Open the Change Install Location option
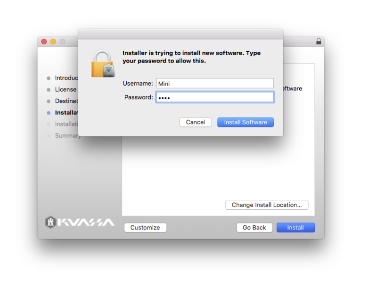 click(267, 205)
